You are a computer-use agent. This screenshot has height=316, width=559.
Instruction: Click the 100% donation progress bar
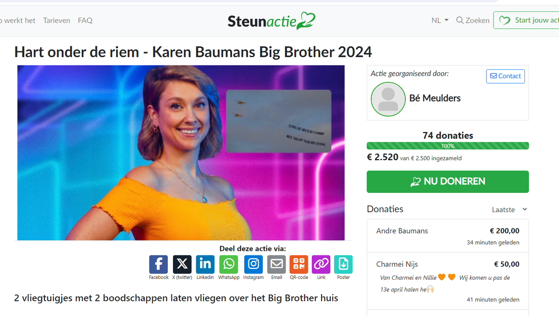click(448, 146)
